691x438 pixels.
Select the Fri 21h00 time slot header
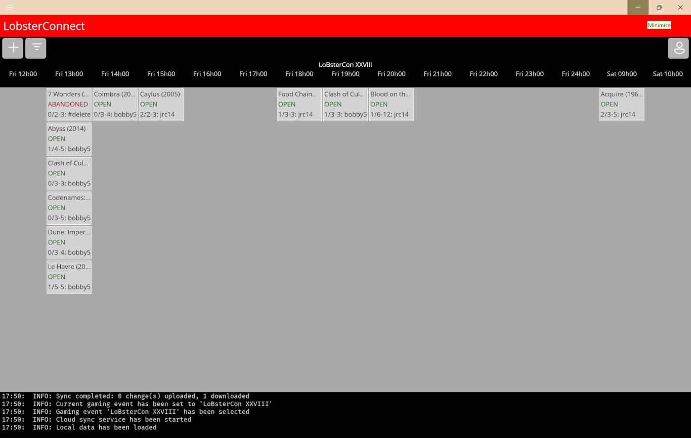pyautogui.click(x=437, y=74)
